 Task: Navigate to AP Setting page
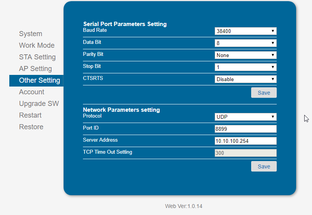click(x=35, y=69)
